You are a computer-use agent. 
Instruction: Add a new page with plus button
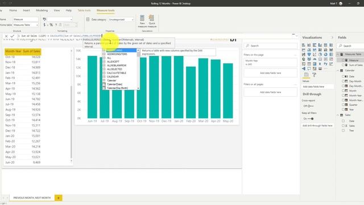pyautogui.click(x=58, y=198)
